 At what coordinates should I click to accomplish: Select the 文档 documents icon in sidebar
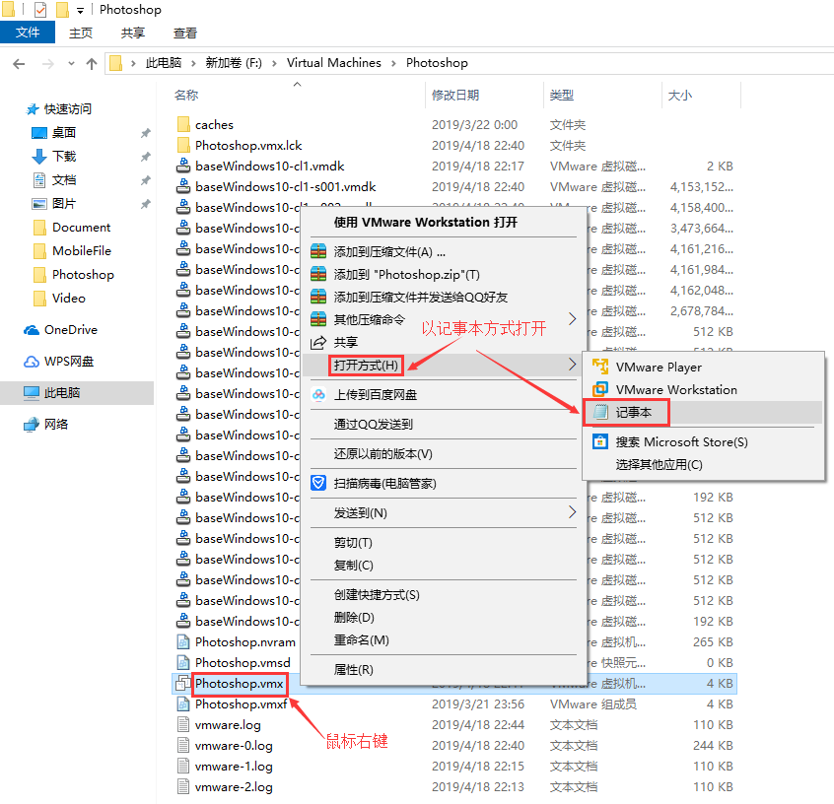(38, 179)
